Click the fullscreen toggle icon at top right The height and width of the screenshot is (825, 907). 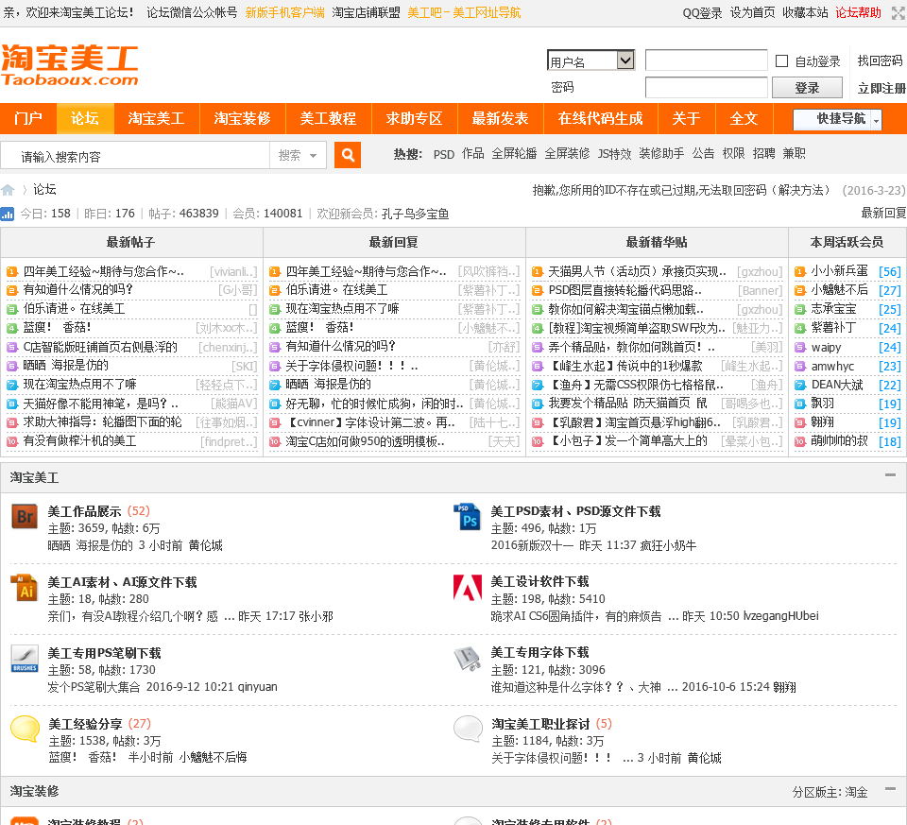coord(898,12)
